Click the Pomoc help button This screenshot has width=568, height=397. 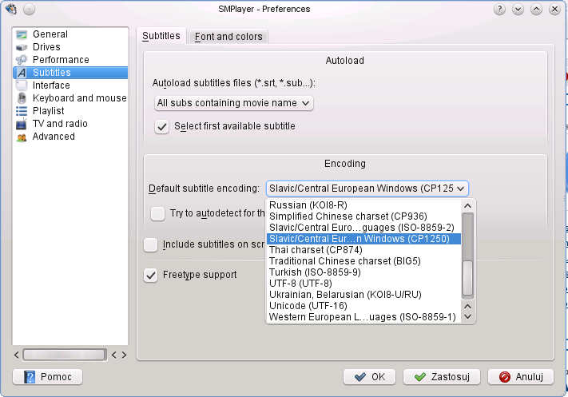coord(47,377)
